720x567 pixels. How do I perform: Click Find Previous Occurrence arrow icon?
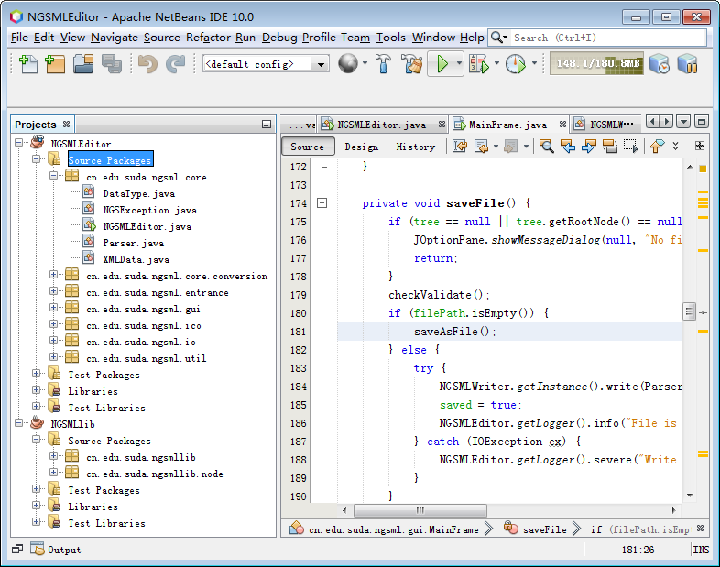[568, 147]
